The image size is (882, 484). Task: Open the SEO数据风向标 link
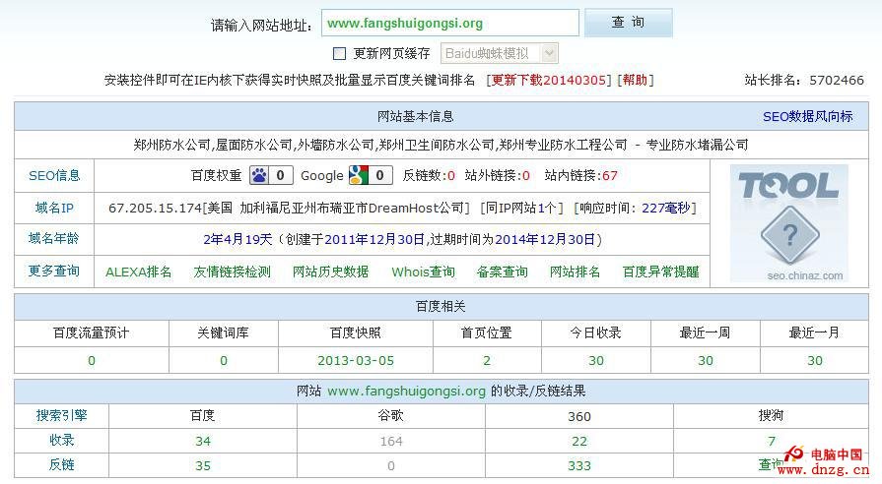[x=807, y=116]
